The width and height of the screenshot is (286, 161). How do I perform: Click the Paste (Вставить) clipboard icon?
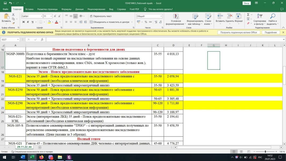(6, 17)
